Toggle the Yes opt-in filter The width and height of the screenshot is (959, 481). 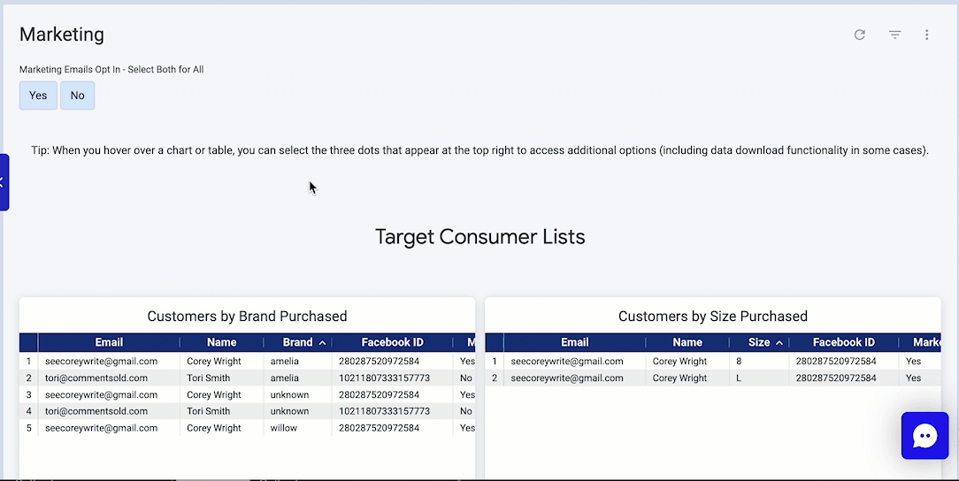[38, 95]
